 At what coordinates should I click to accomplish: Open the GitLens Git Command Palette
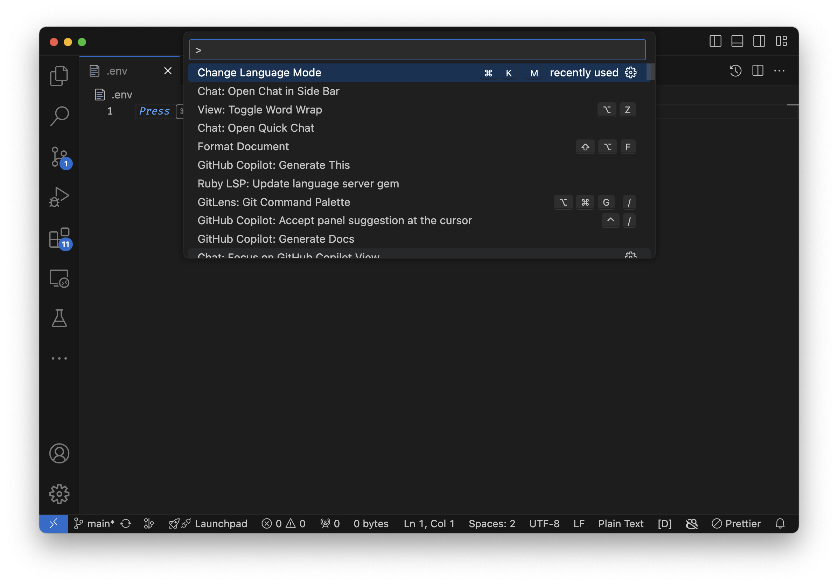pos(273,202)
